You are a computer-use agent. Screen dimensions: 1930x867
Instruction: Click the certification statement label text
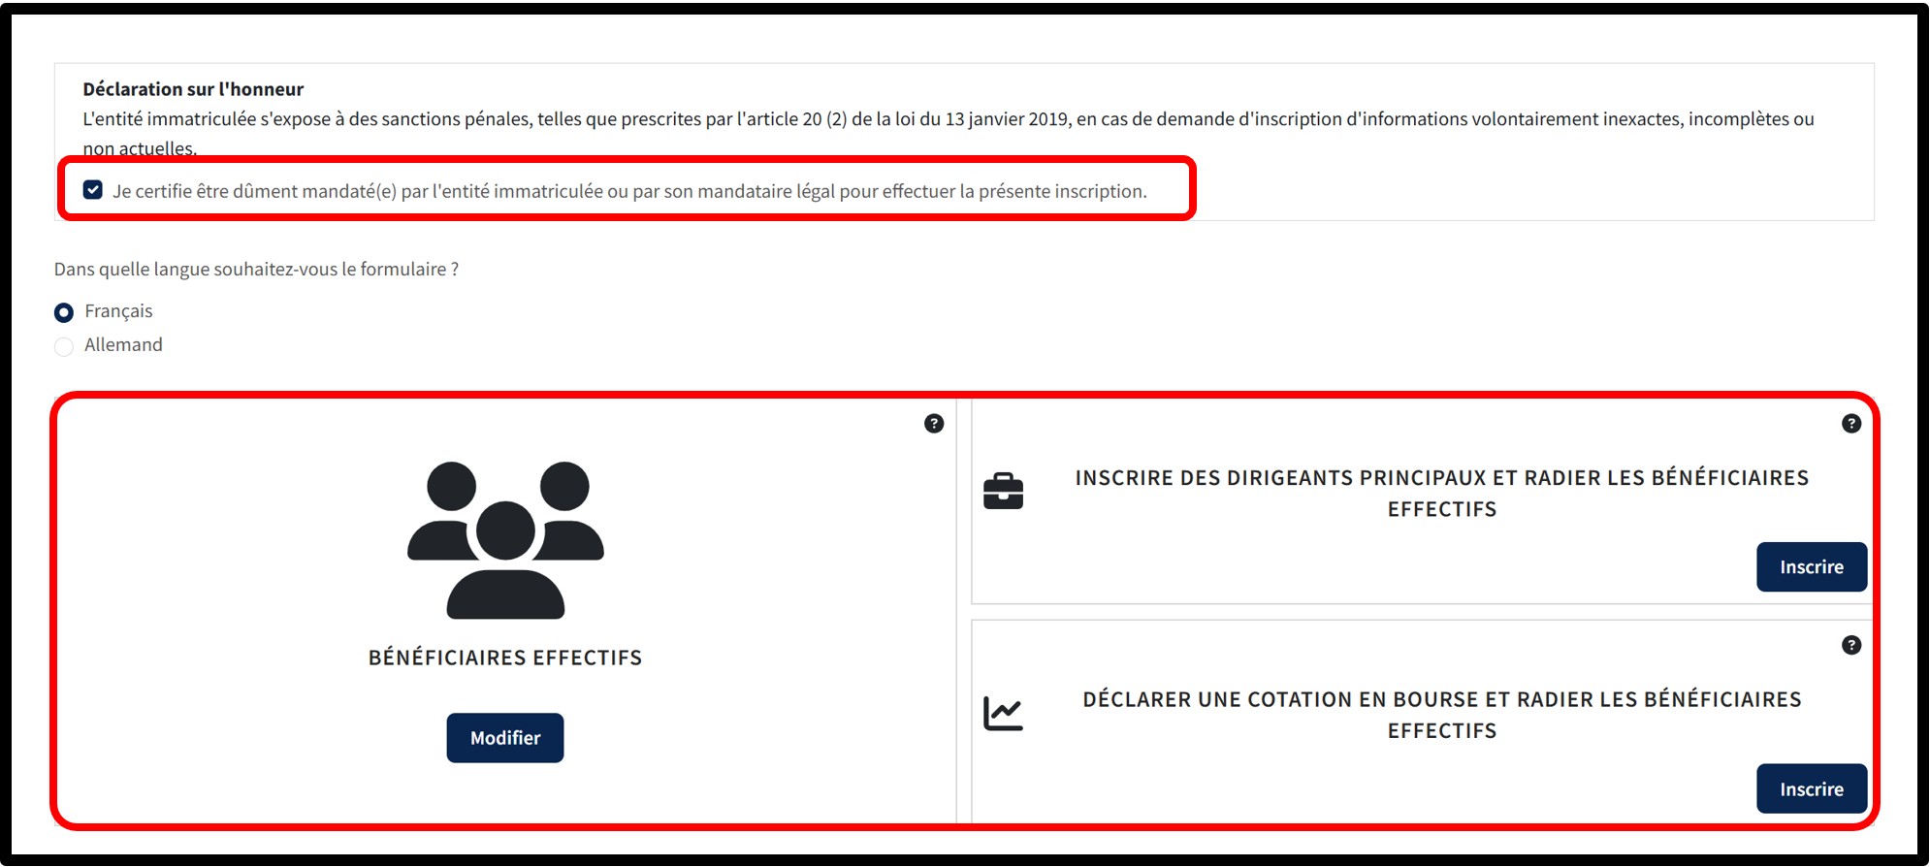click(x=629, y=191)
